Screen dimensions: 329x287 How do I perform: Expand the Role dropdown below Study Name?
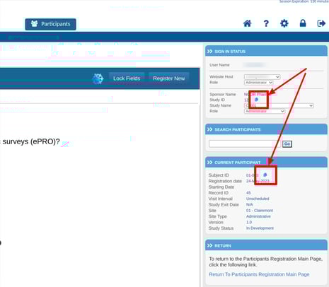click(265, 111)
